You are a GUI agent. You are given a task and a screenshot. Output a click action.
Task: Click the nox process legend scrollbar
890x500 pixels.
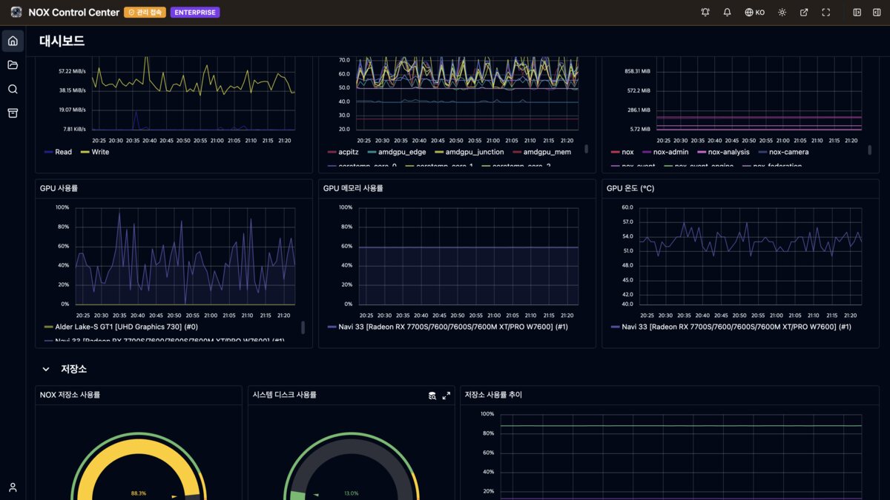(x=870, y=150)
